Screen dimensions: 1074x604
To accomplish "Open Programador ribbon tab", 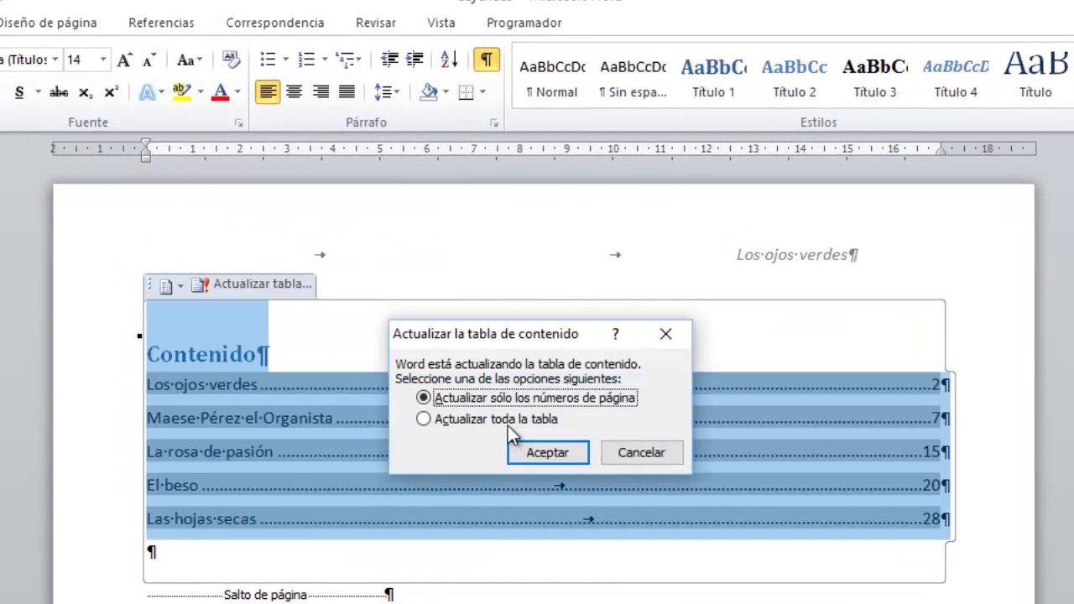I will pyautogui.click(x=524, y=23).
